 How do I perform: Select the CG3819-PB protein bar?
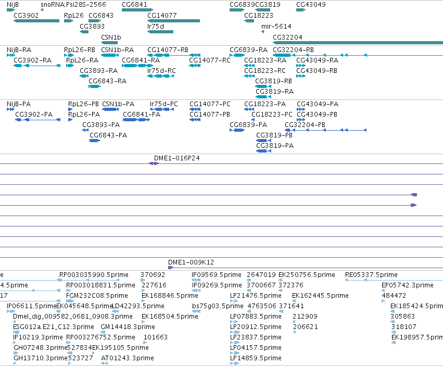coord(263,141)
